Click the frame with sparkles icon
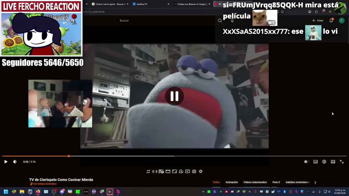 coord(188,171)
